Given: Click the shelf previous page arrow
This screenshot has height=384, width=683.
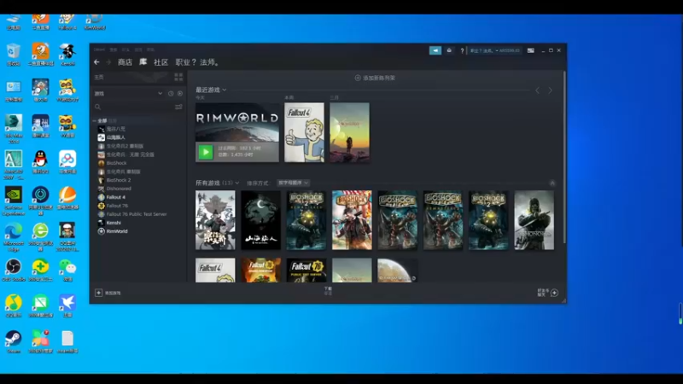Looking at the screenshot, I should pos(538,90).
